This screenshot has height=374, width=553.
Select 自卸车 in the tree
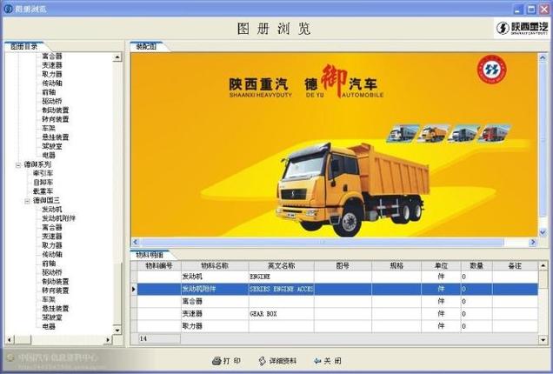43,183
